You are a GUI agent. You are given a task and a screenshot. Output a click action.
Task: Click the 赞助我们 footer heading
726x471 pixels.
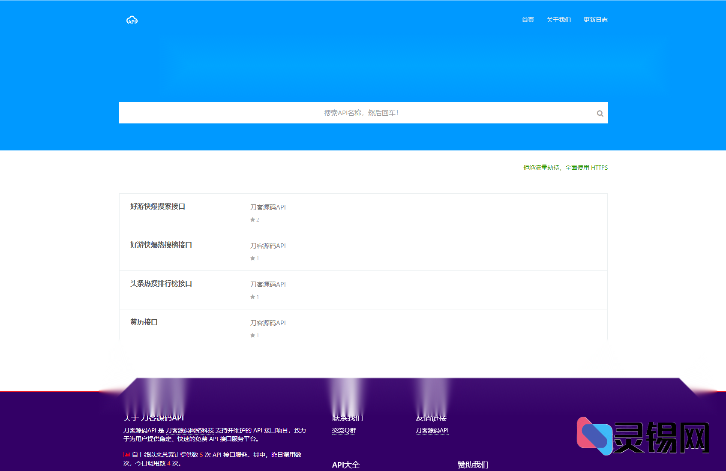(473, 465)
